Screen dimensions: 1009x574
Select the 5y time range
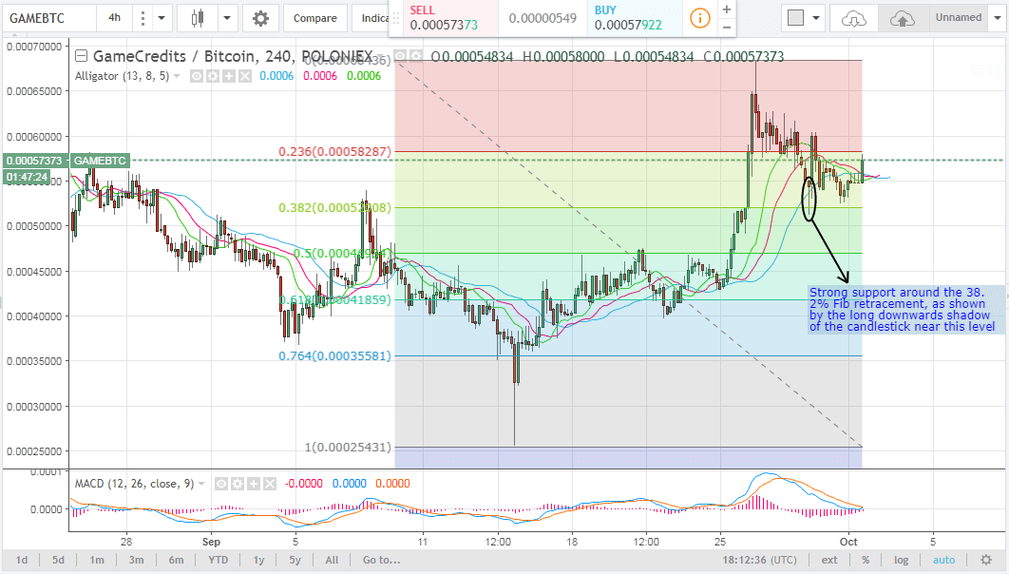point(295,560)
